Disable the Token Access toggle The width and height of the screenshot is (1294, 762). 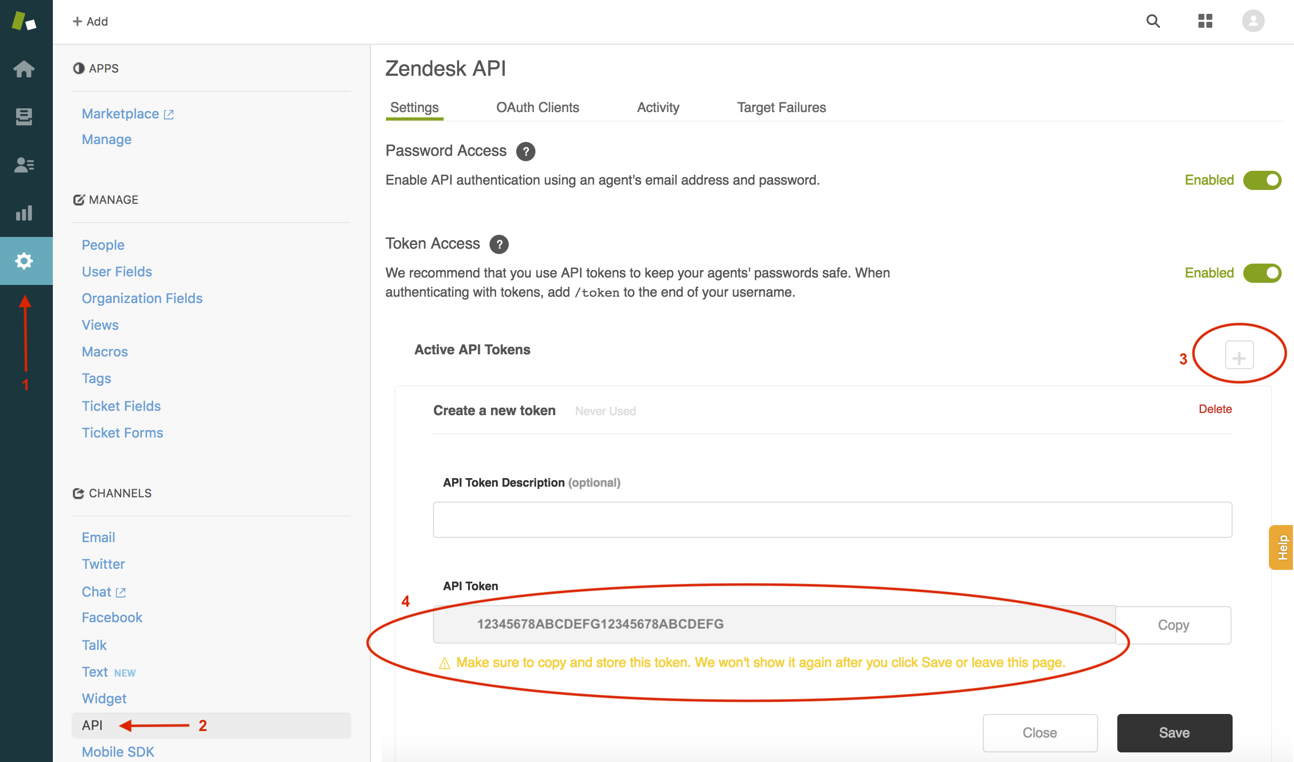click(1262, 273)
